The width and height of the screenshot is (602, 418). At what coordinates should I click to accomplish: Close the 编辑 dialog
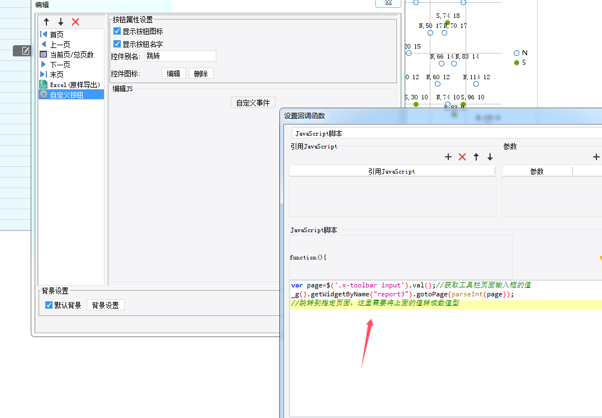tap(388, 3)
